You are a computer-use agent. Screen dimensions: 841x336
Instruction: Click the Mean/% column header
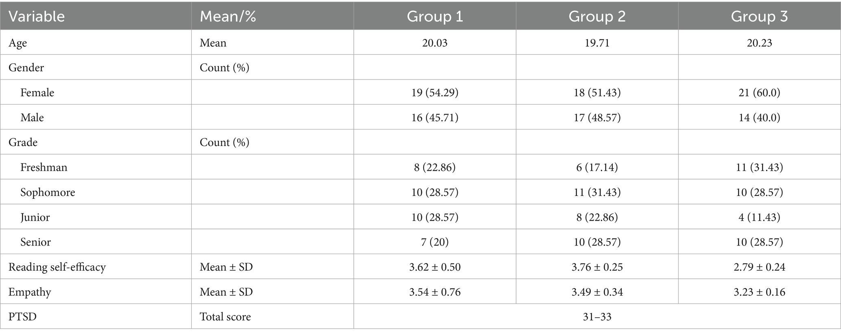[227, 17]
